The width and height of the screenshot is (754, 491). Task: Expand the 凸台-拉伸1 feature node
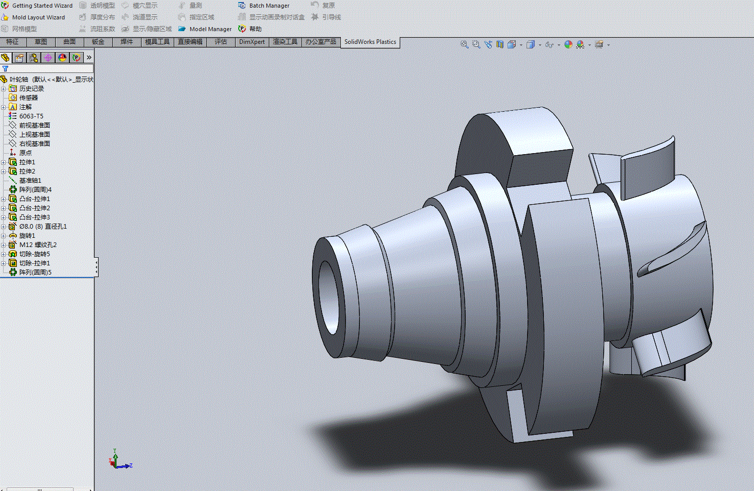click(4, 199)
